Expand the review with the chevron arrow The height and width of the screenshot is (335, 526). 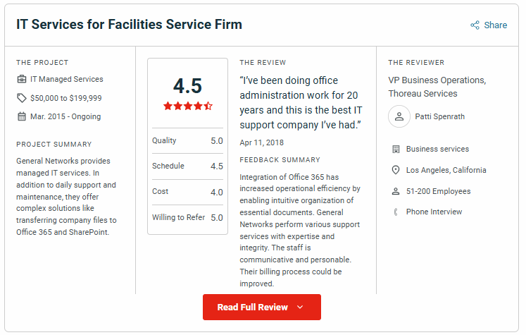[300, 307]
